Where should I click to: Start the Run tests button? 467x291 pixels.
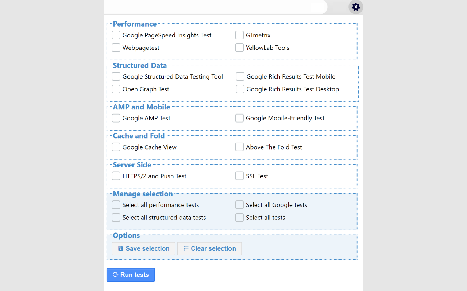pos(131,275)
